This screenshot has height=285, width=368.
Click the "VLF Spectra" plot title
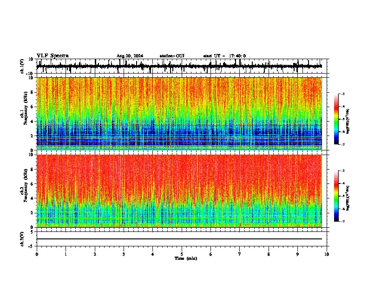53,56
